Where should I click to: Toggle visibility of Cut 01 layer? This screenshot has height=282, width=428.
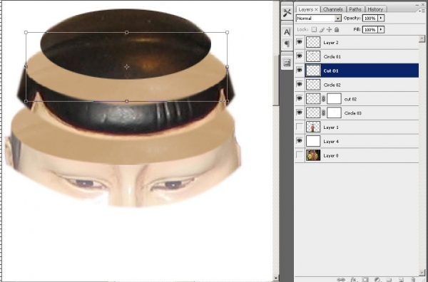300,70
